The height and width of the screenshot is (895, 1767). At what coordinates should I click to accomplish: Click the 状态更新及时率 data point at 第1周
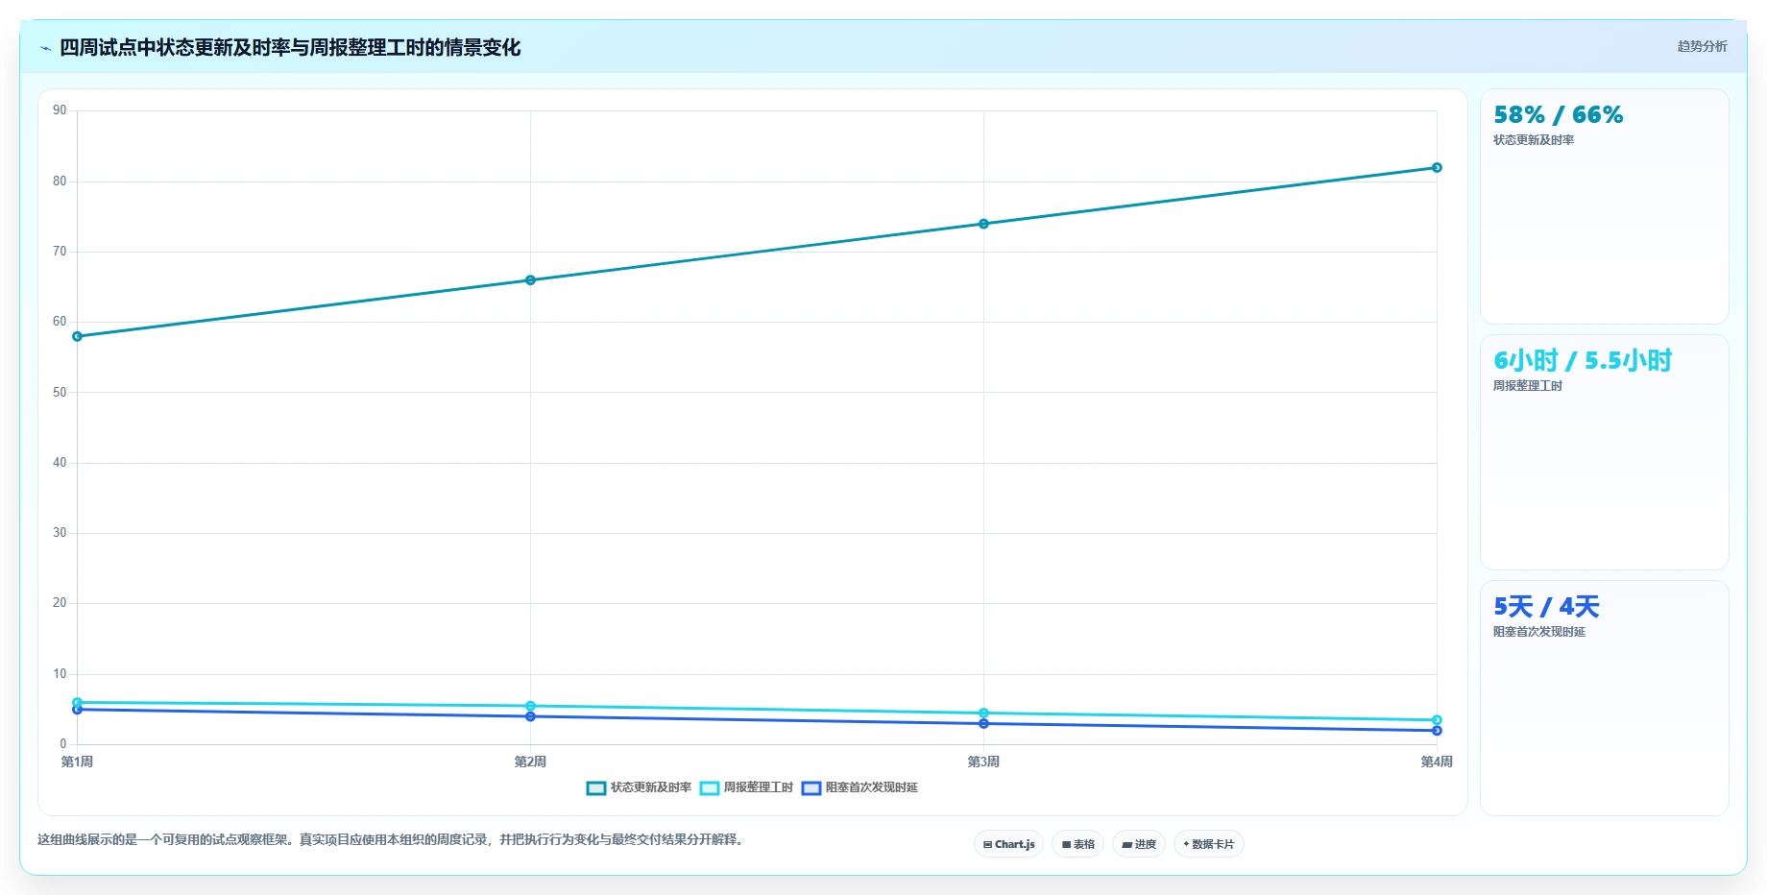pos(77,336)
